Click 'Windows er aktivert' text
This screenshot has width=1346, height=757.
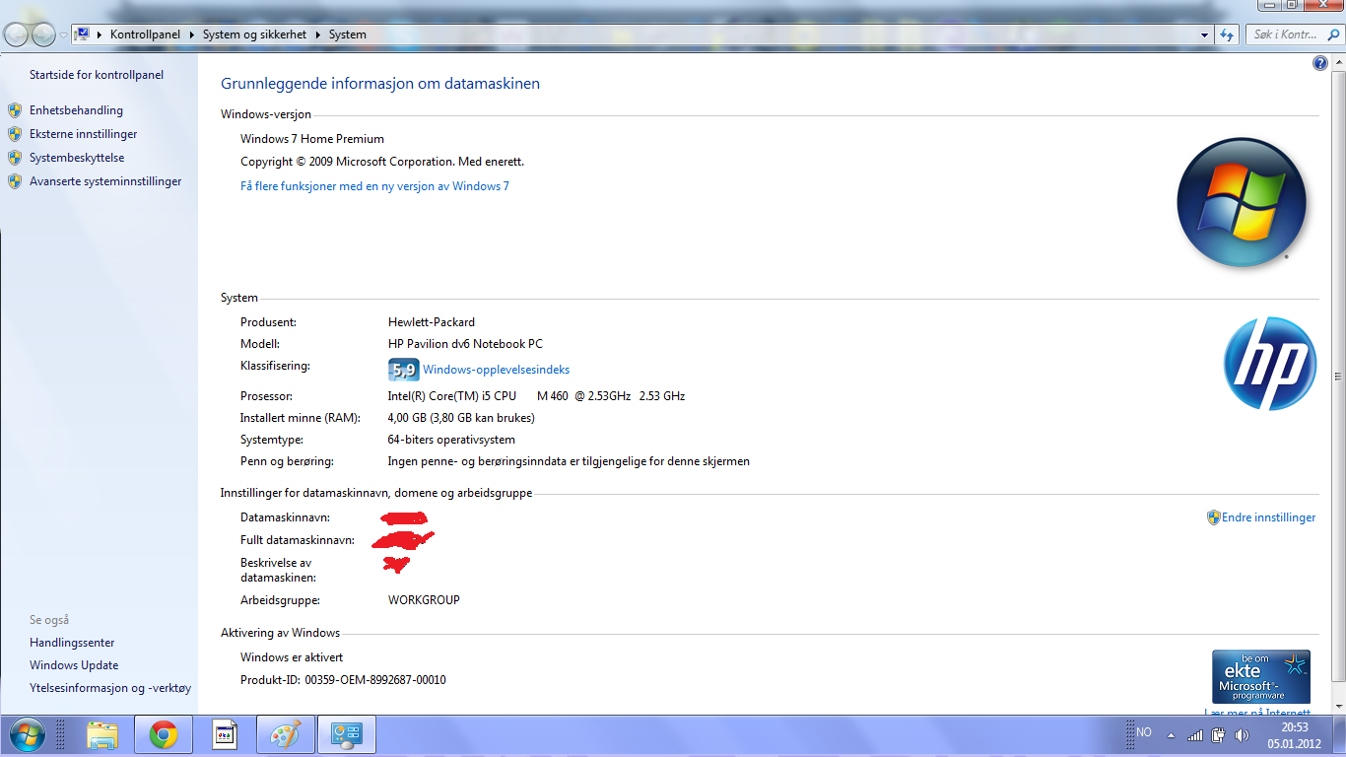tap(292, 657)
